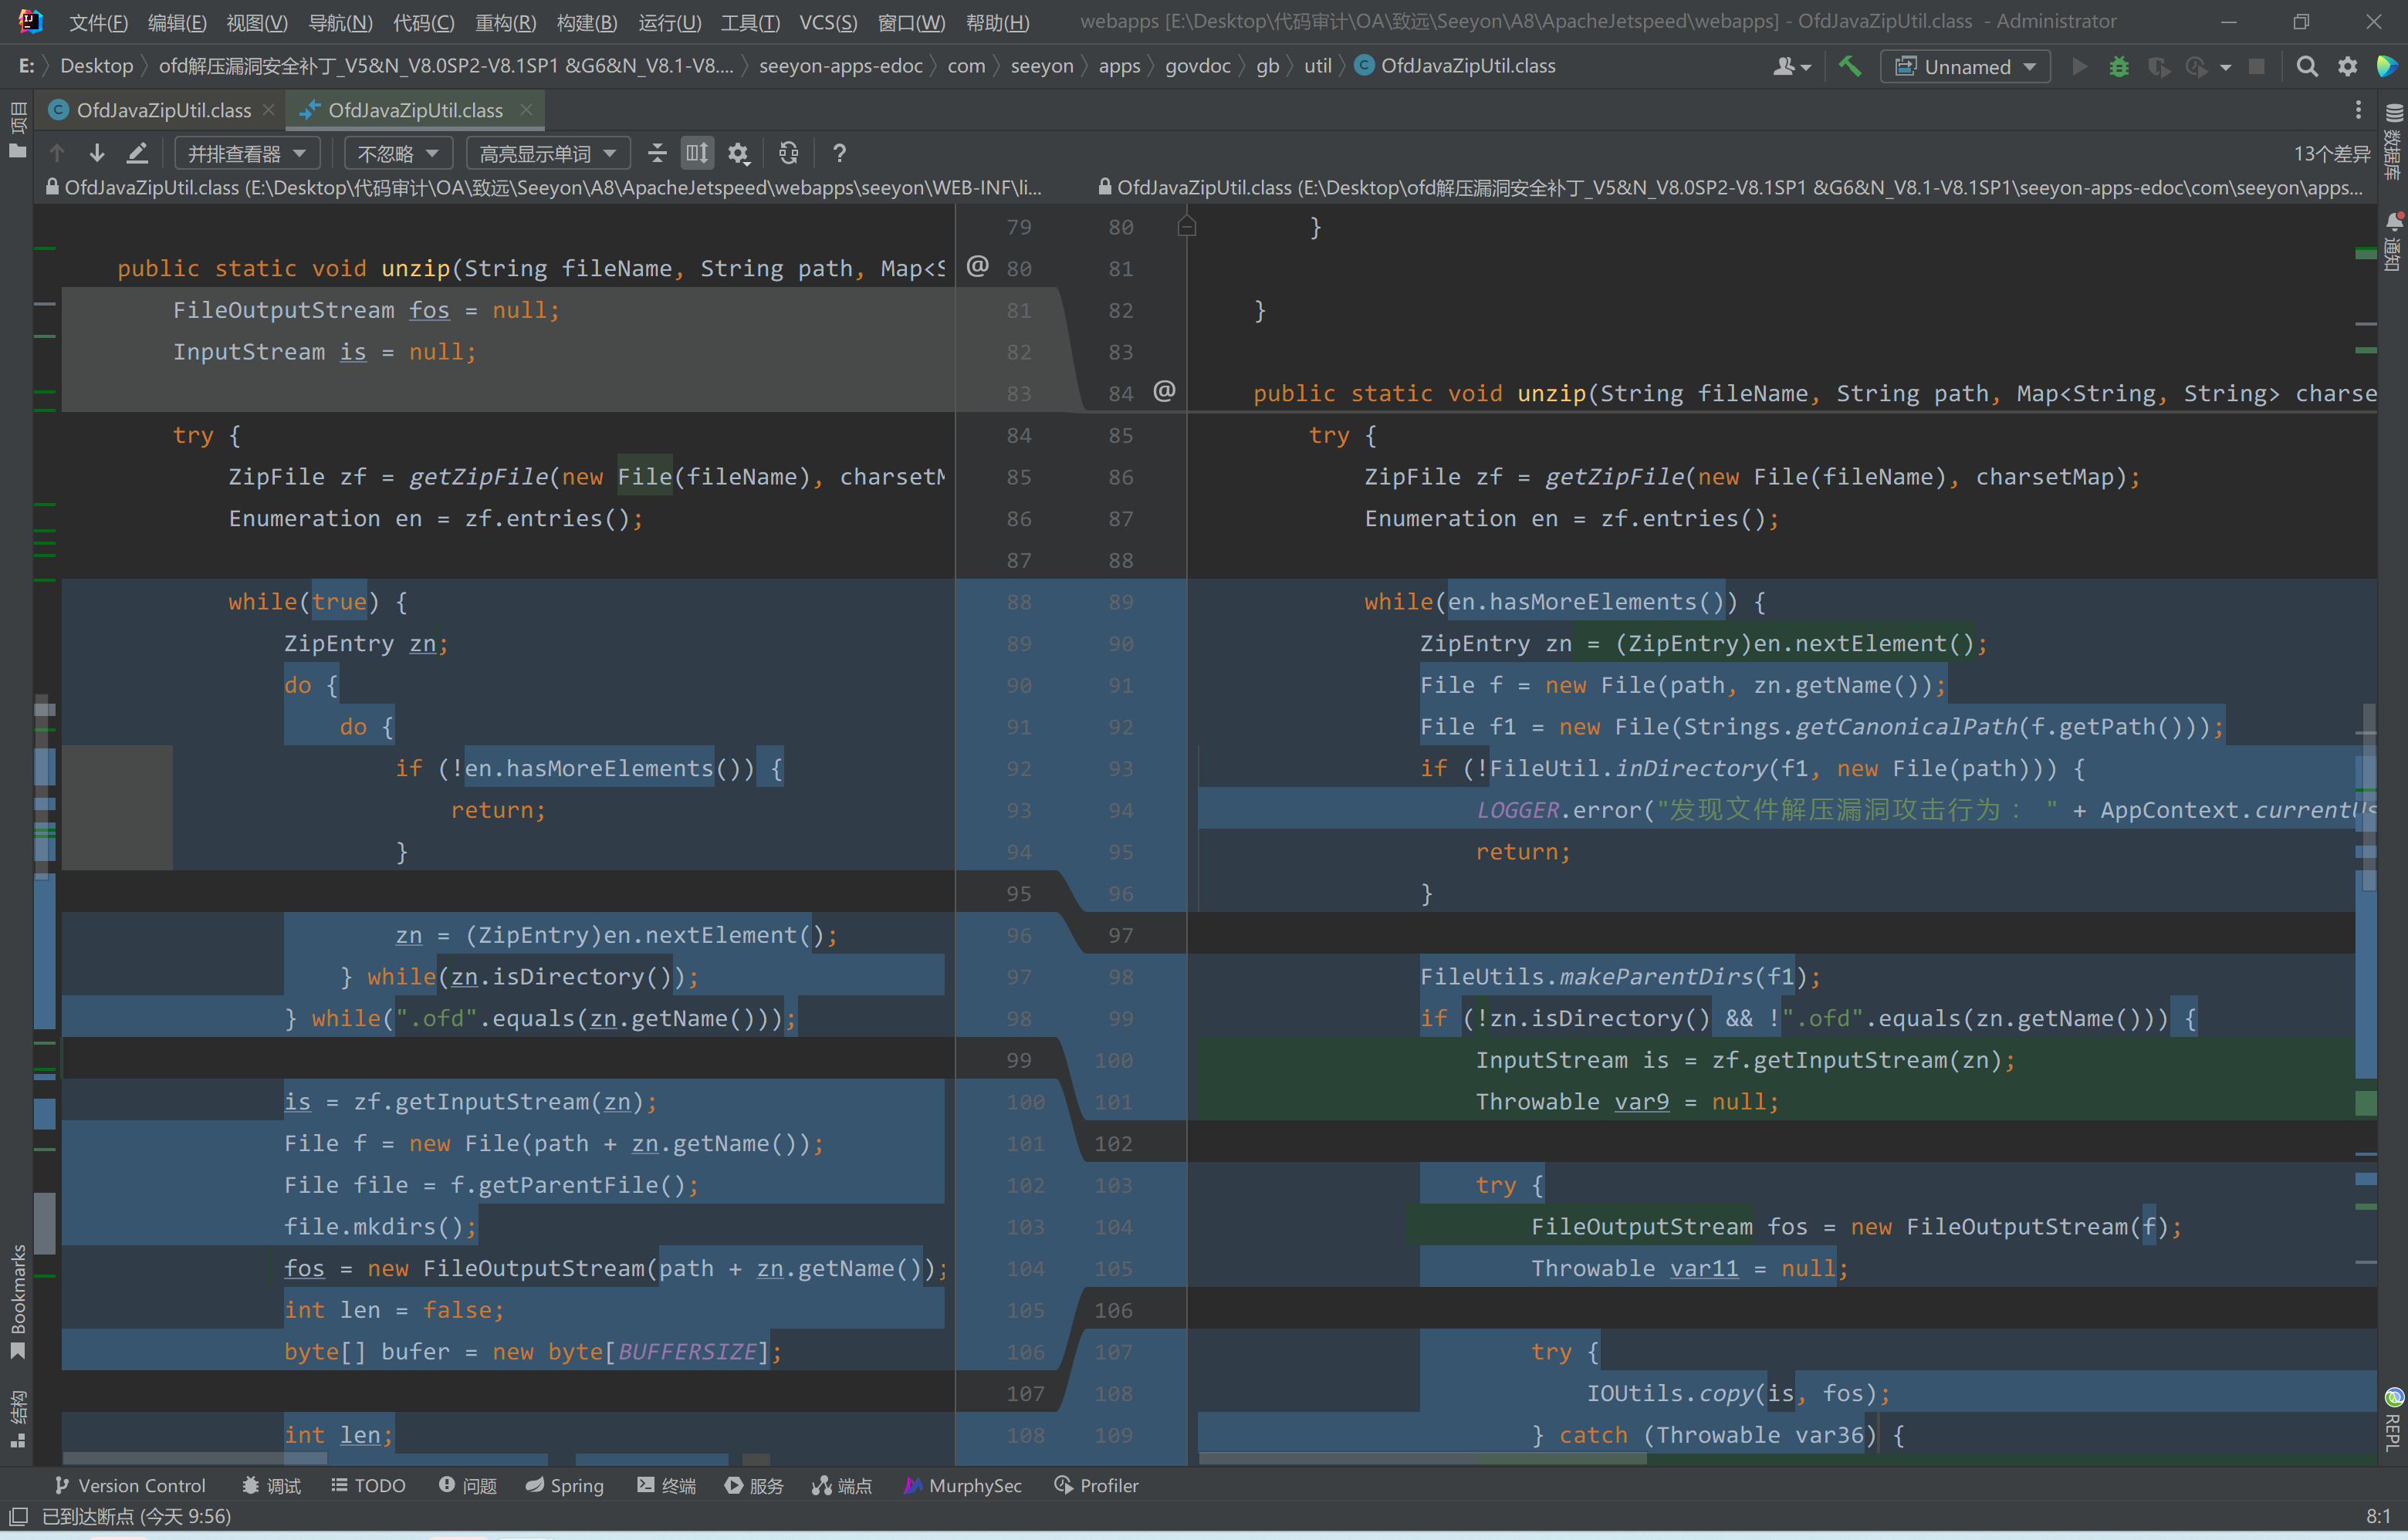Click the edit source pencil icon
The height and width of the screenshot is (1540, 2408).
(138, 153)
